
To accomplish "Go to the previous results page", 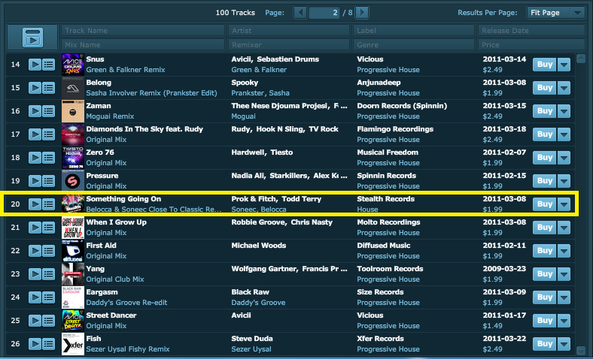I will point(300,13).
